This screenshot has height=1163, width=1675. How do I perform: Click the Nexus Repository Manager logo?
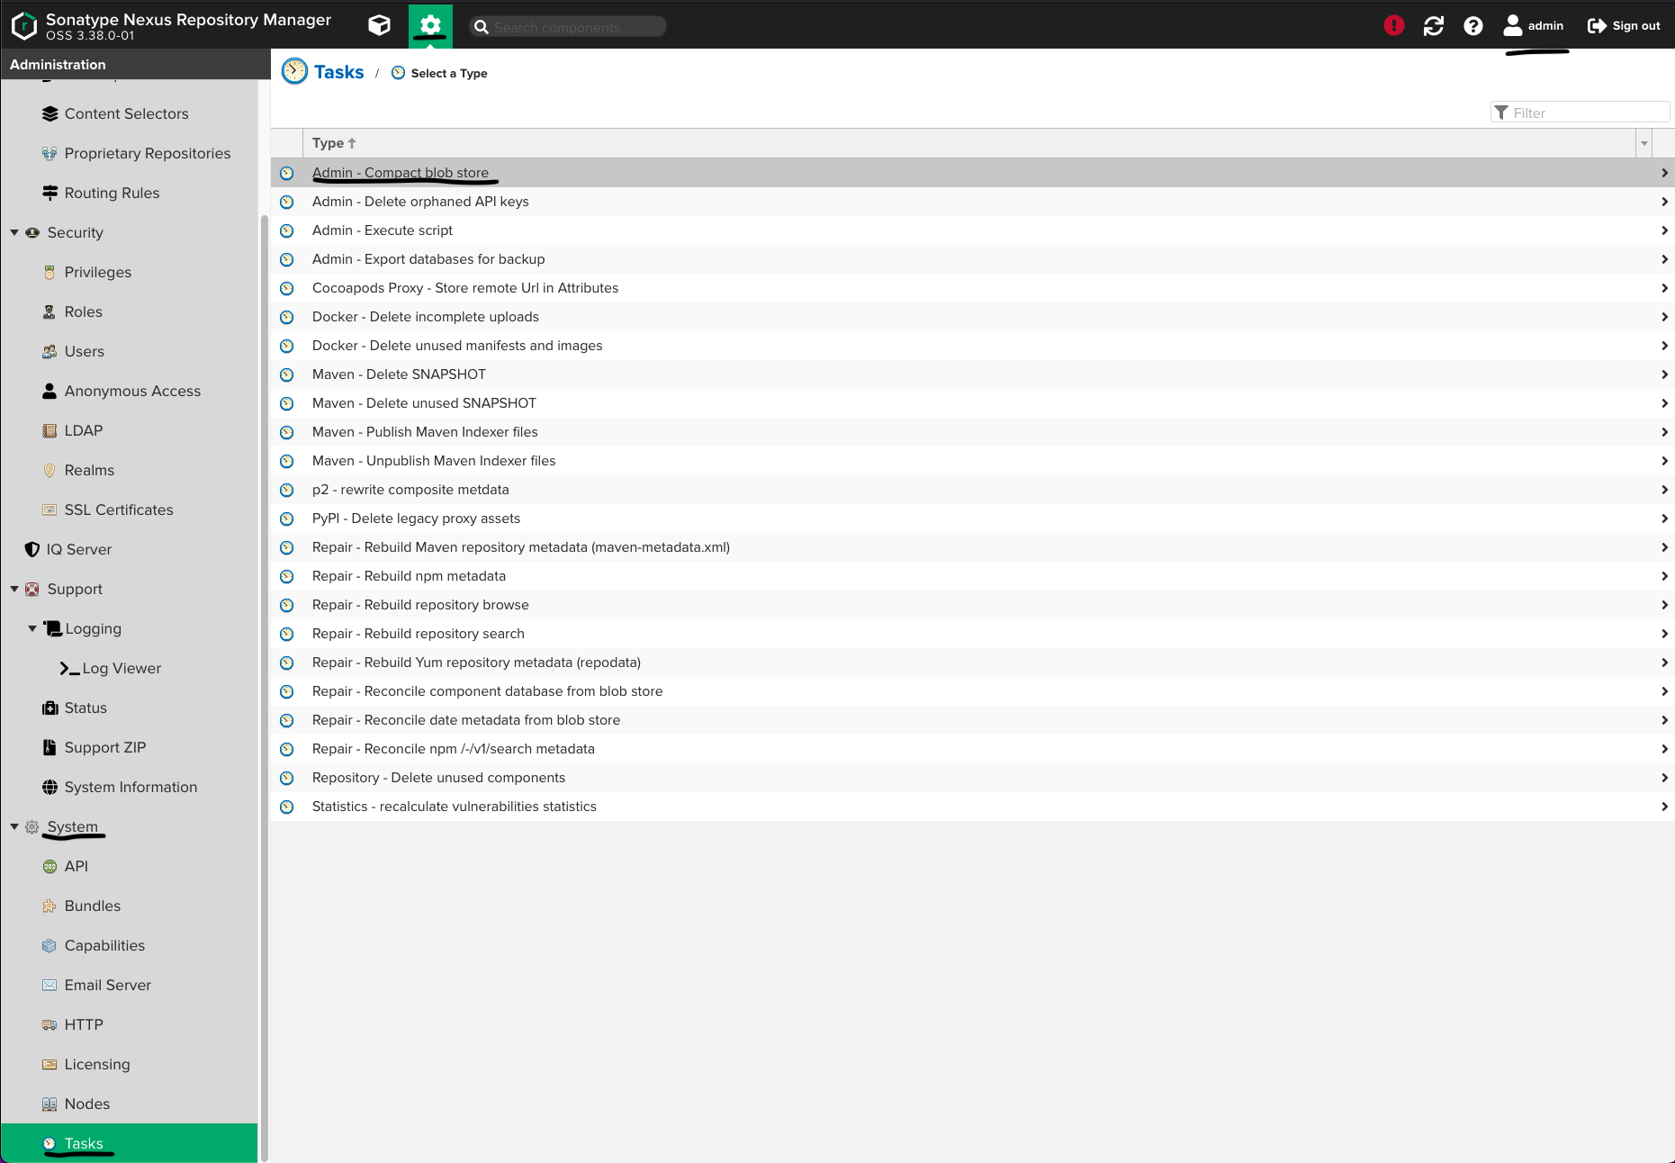24,26
